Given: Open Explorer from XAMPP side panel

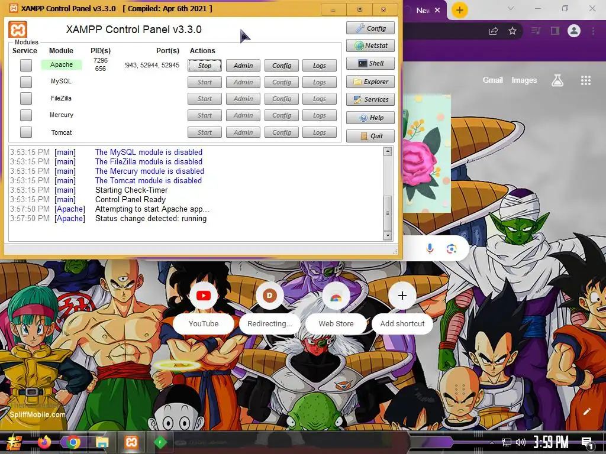Looking at the screenshot, I should point(370,82).
